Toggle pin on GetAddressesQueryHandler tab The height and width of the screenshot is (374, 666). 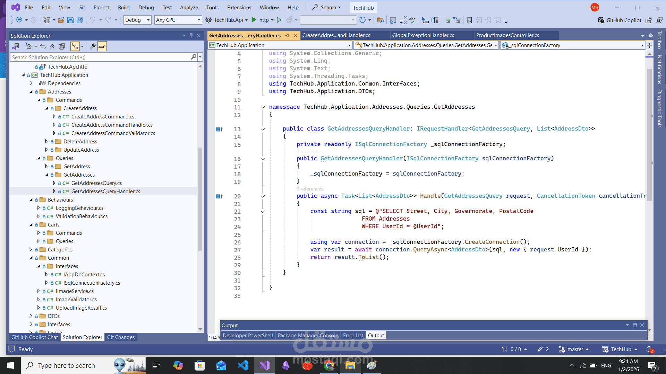tap(287, 35)
